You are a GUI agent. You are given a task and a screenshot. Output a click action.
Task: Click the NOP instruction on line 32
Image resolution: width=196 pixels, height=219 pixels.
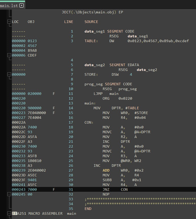pyautogui.click(x=106, y=194)
